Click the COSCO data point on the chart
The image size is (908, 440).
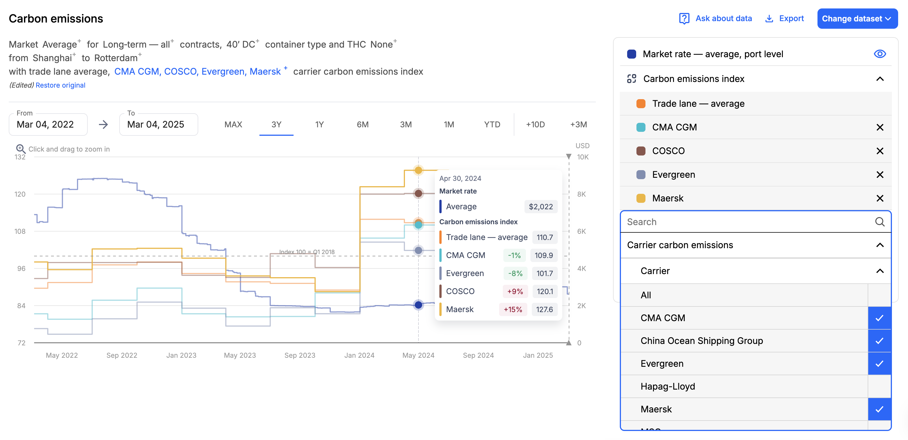(x=418, y=193)
